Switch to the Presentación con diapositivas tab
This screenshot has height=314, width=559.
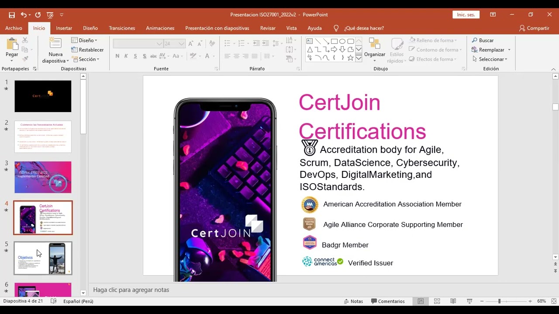coord(217,28)
